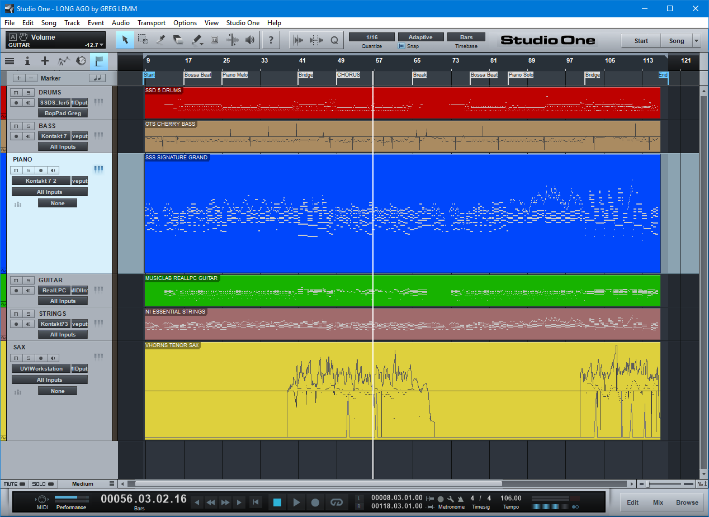
Task: Add a marker with plus button
Action: [18, 78]
